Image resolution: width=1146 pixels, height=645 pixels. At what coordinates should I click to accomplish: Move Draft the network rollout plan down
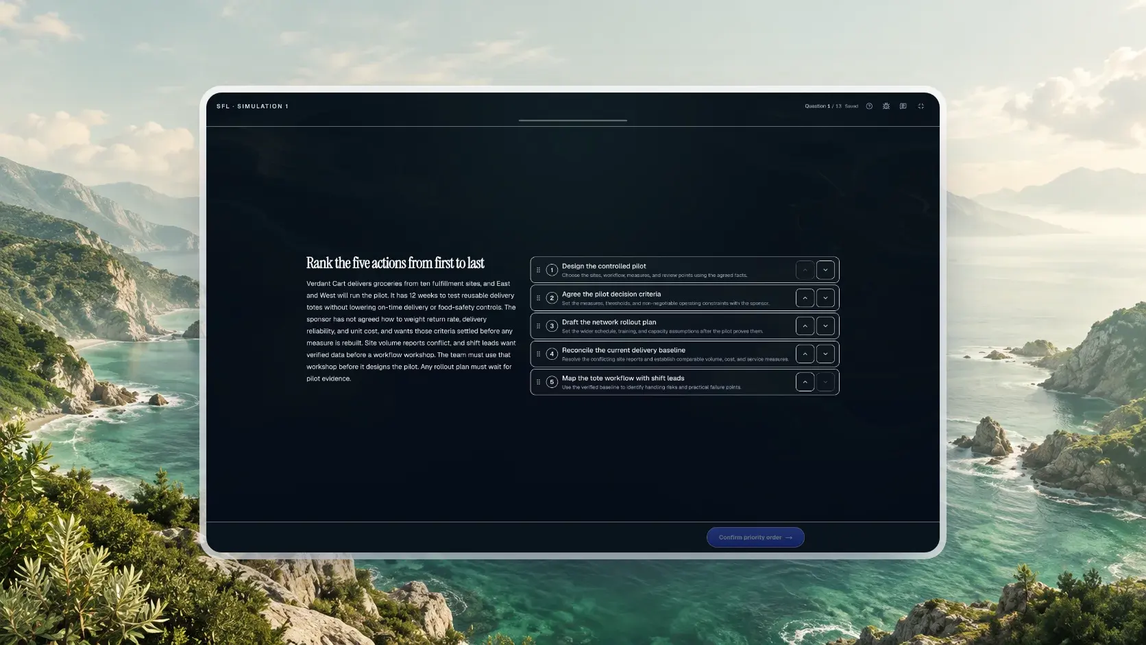[825, 326]
